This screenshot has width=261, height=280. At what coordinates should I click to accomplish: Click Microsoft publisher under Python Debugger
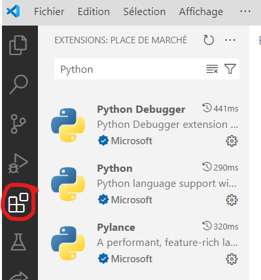(x=131, y=141)
